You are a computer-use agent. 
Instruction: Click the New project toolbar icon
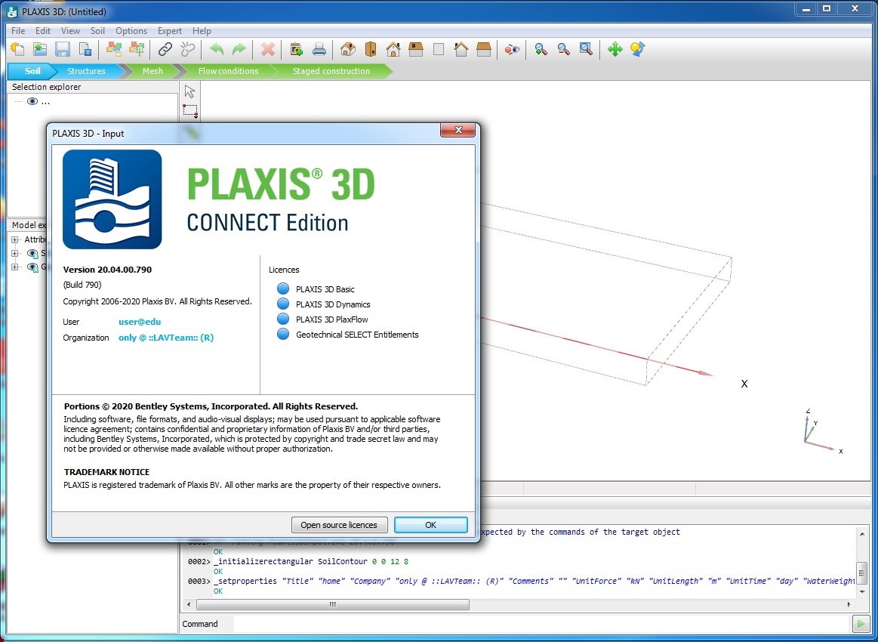[x=17, y=49]
